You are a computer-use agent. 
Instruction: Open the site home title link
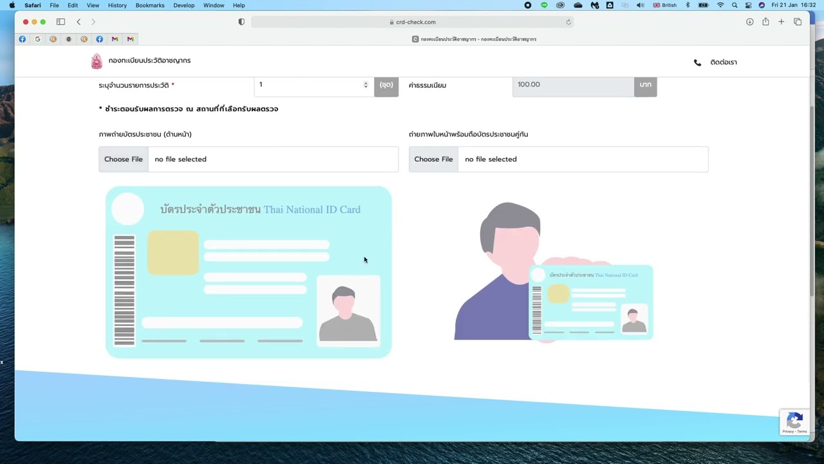coord(149,61)
